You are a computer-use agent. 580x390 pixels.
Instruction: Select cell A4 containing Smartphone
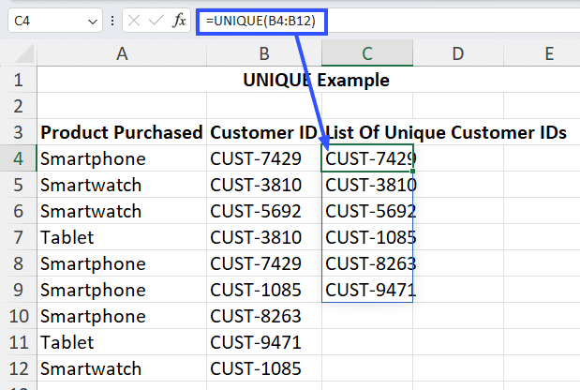(x=122, y=158)
